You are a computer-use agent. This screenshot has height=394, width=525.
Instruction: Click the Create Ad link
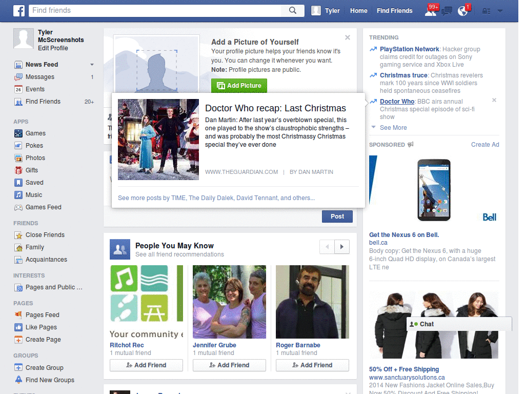pyautogui.click(x=485, y=145)
